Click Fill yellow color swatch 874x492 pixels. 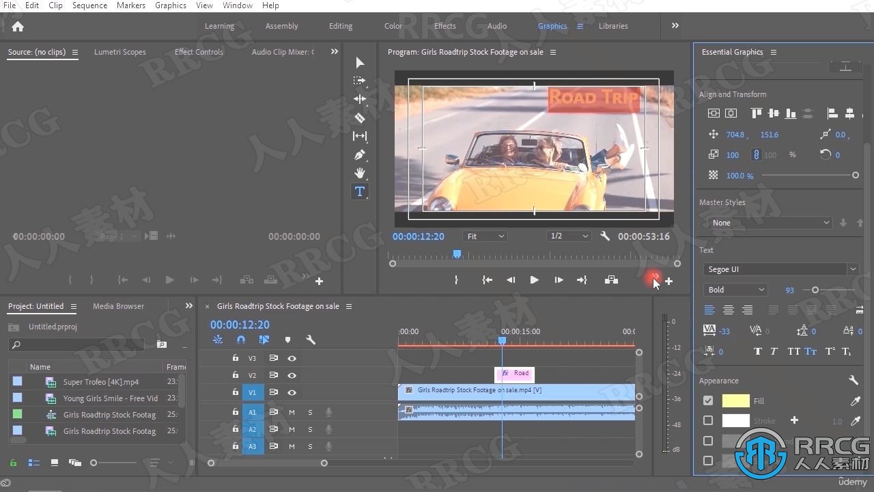pos(735,401)
